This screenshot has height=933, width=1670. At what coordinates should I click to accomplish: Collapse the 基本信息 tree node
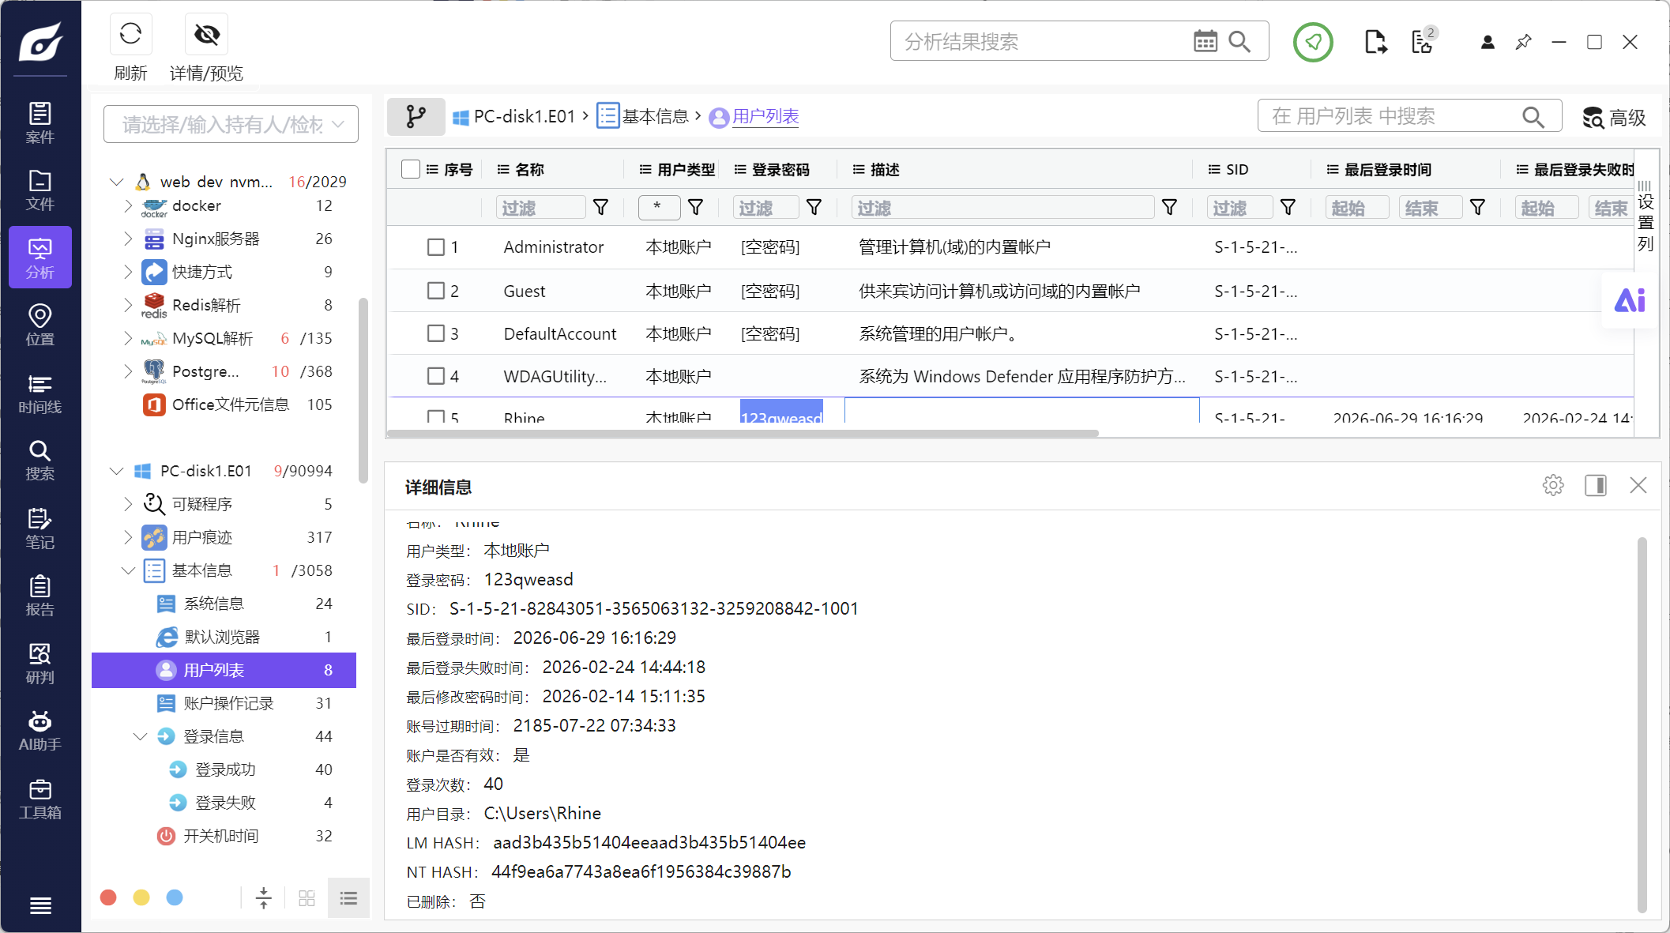(x=128, y=570)
